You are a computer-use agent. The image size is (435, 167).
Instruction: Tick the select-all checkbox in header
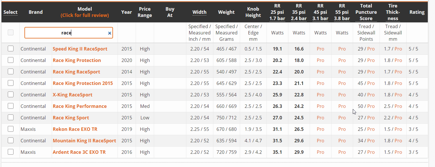11,32
